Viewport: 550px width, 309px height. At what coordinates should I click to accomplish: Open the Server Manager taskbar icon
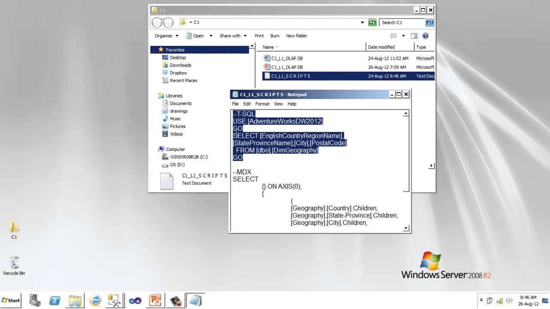point(35,300)
